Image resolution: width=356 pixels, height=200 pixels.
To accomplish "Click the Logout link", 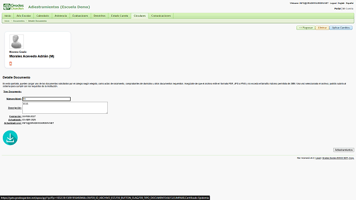I will click(333, 3).
